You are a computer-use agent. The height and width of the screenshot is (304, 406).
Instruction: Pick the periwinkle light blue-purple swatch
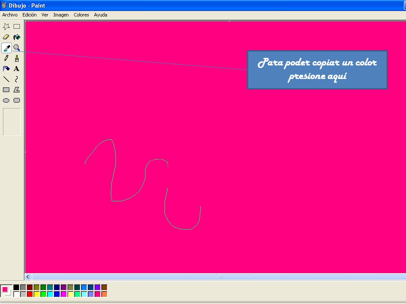[91, 294]
